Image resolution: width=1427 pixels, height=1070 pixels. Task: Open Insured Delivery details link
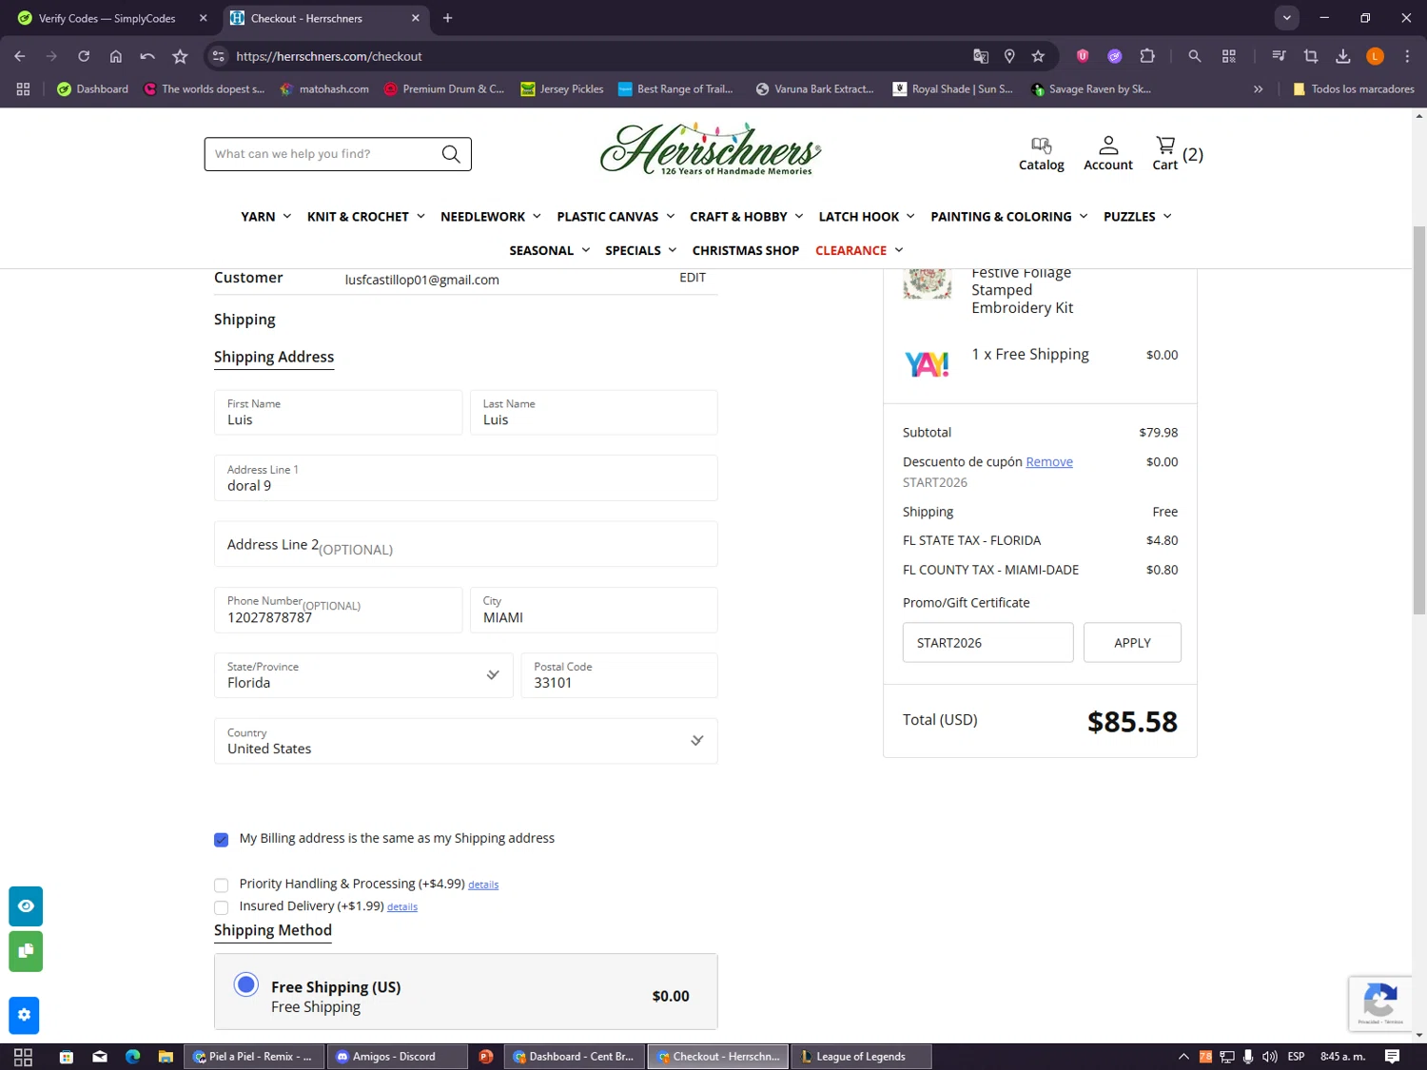402,907
